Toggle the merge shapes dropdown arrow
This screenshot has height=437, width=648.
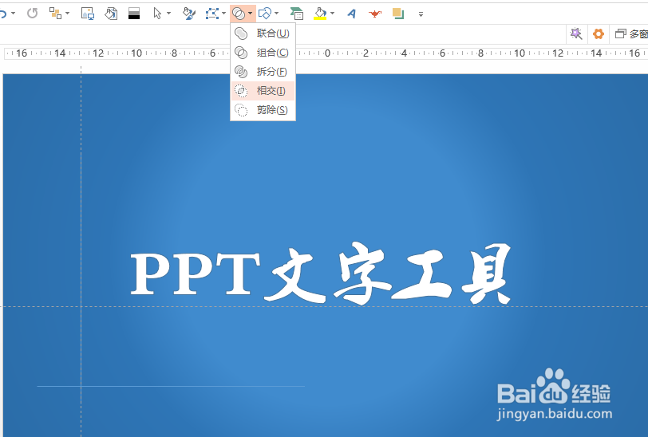click(x=251, y=14)
